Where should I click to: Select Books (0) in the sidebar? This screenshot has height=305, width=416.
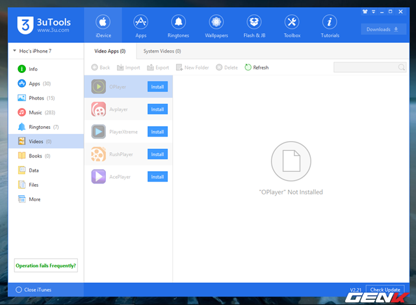coord(46,156)
